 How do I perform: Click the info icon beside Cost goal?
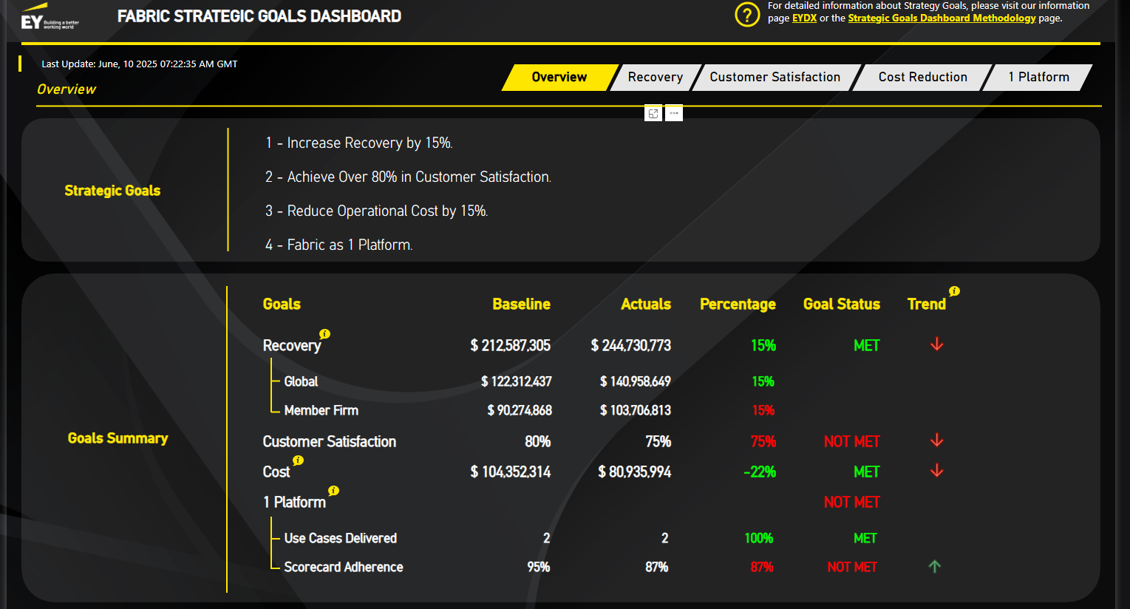point(298,460)
